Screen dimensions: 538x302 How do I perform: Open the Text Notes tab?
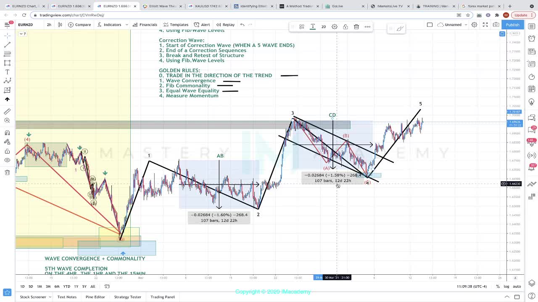coord(67,297)
